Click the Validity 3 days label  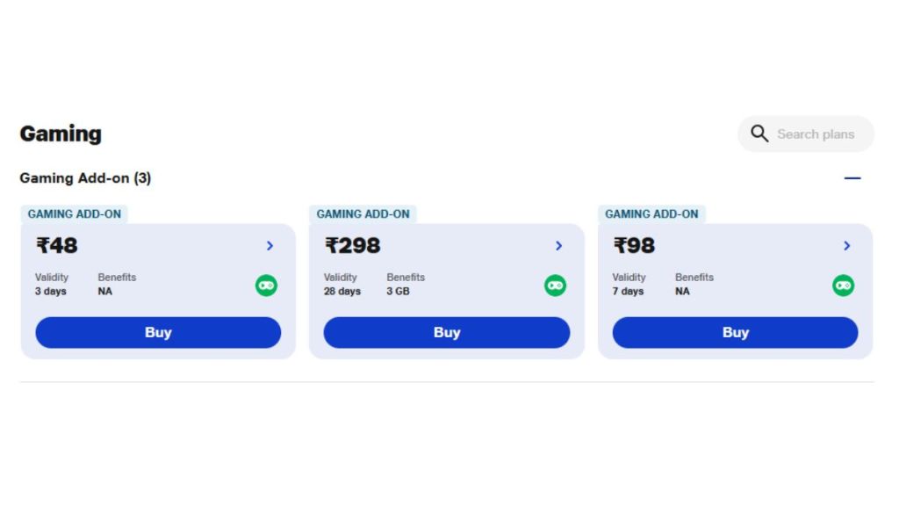click(53, 284)
